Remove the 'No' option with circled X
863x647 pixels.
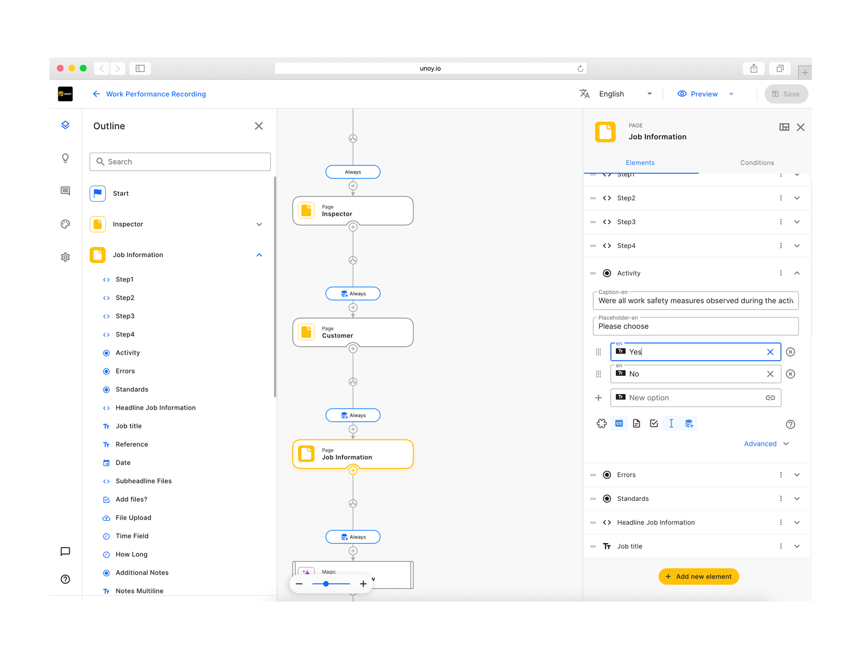pos(790,374)
